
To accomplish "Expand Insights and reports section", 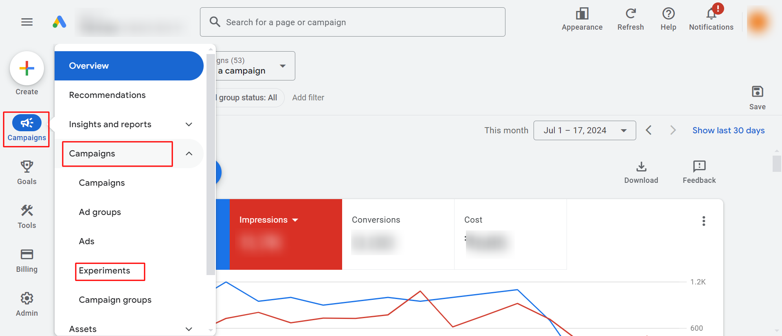I will [129, 124].
